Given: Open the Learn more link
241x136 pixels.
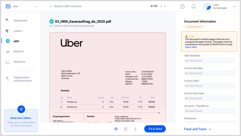Looking at the screenshot, I should click(x=191, y=47).
